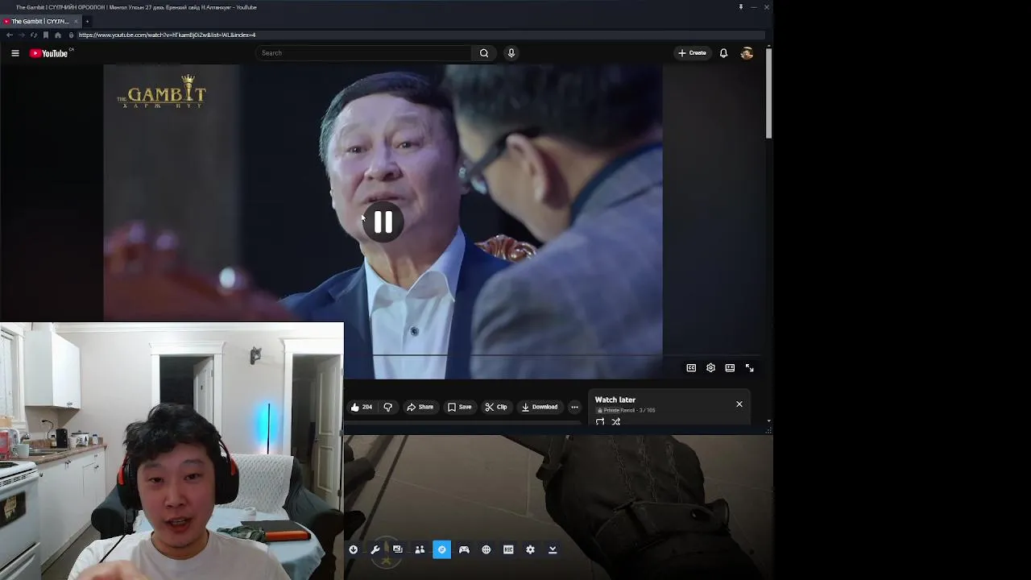Submit search with magnifier button
The width and height of the screenshot is (1031, 580).
[484, 53]
